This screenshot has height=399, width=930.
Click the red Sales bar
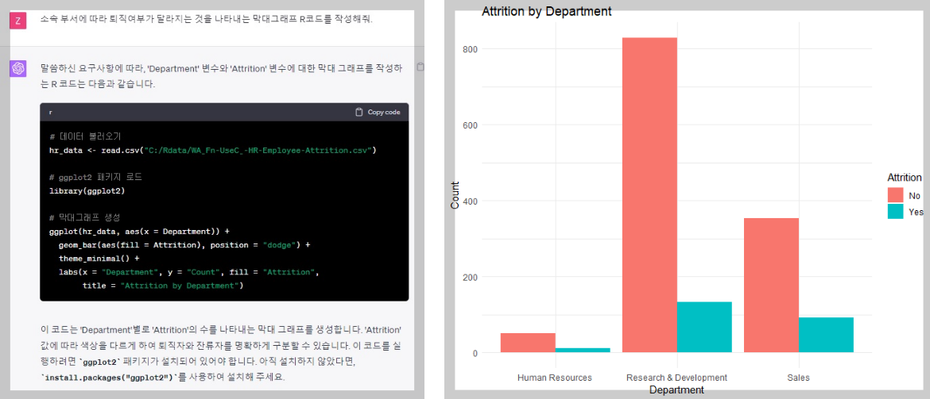pyautogui.click(x=771, y=286)
